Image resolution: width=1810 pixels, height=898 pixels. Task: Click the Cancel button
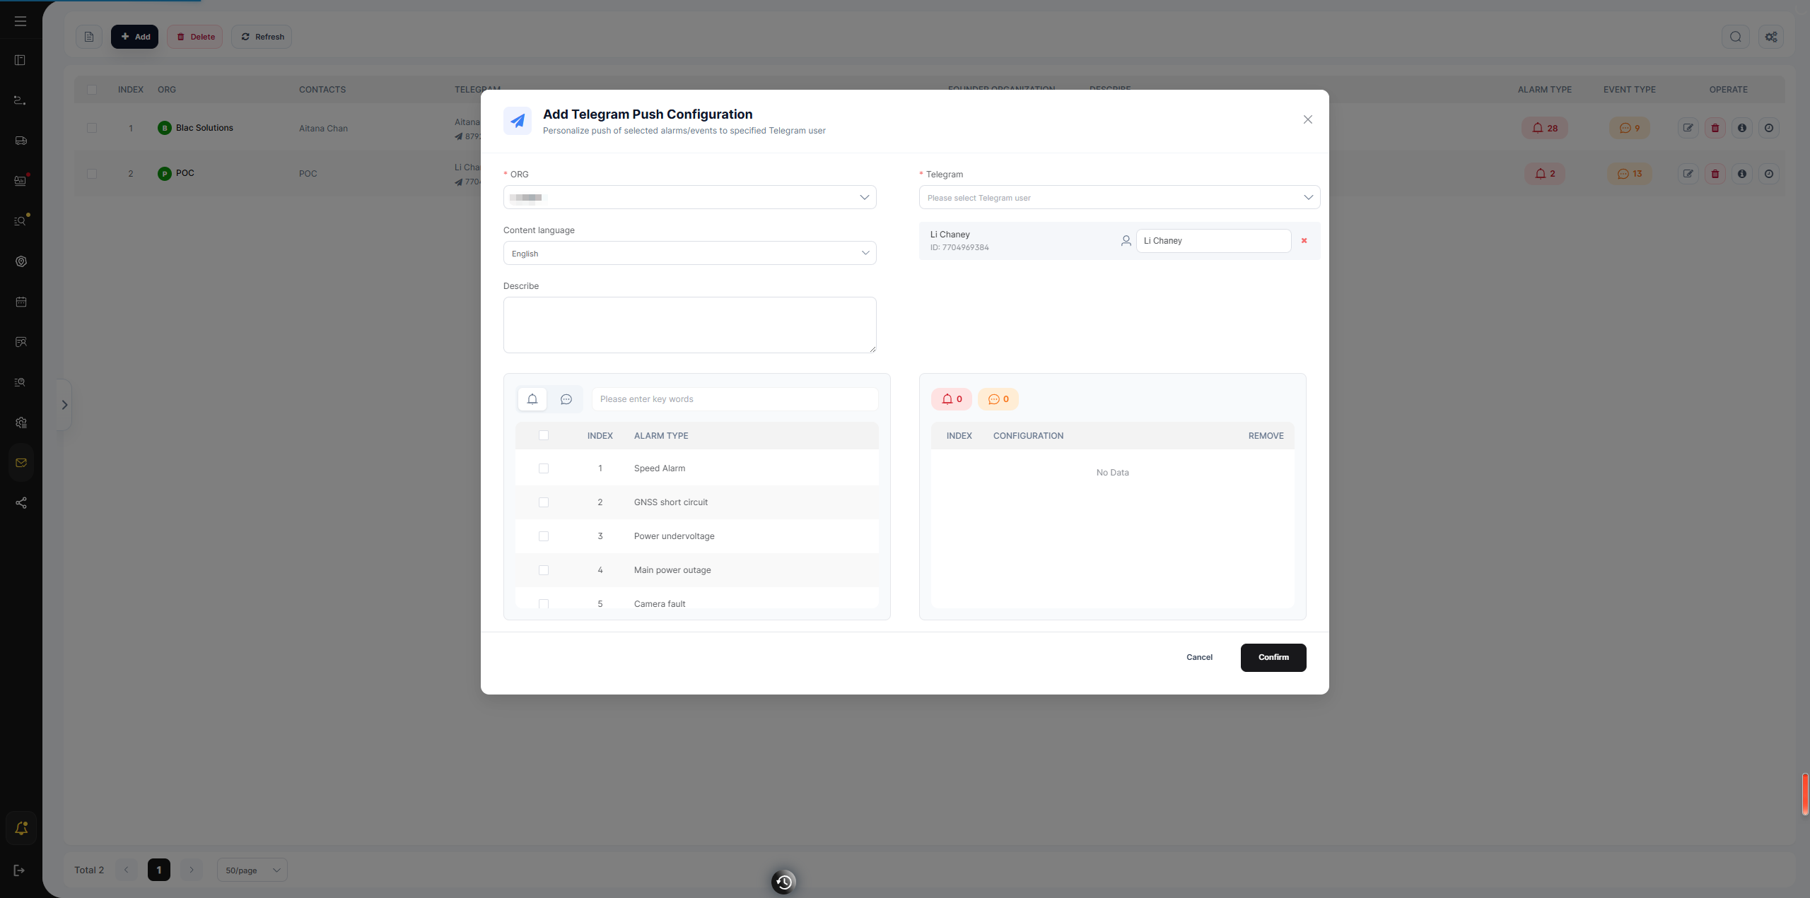(x=1199, y=657)
